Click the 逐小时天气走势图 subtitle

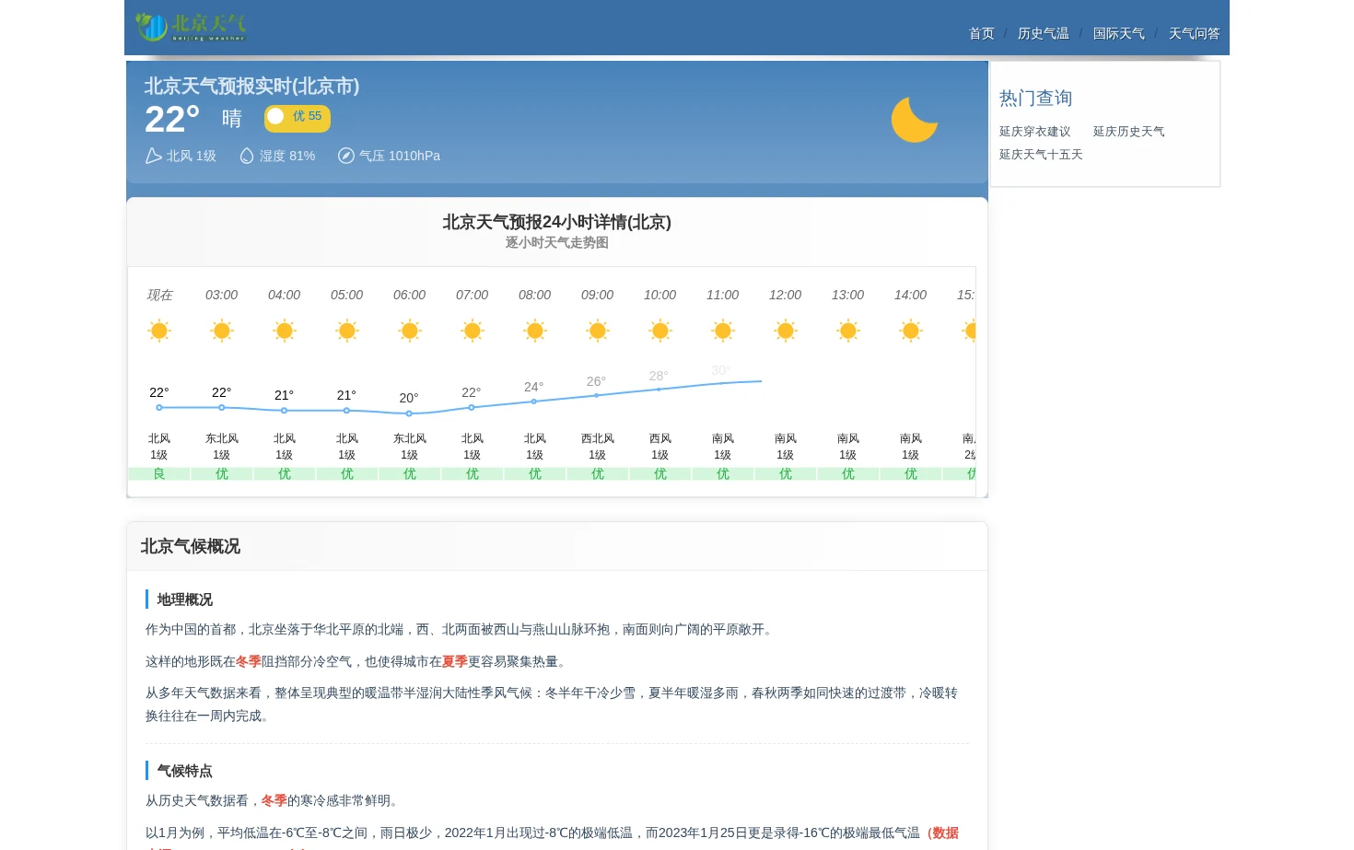(557, 242)
